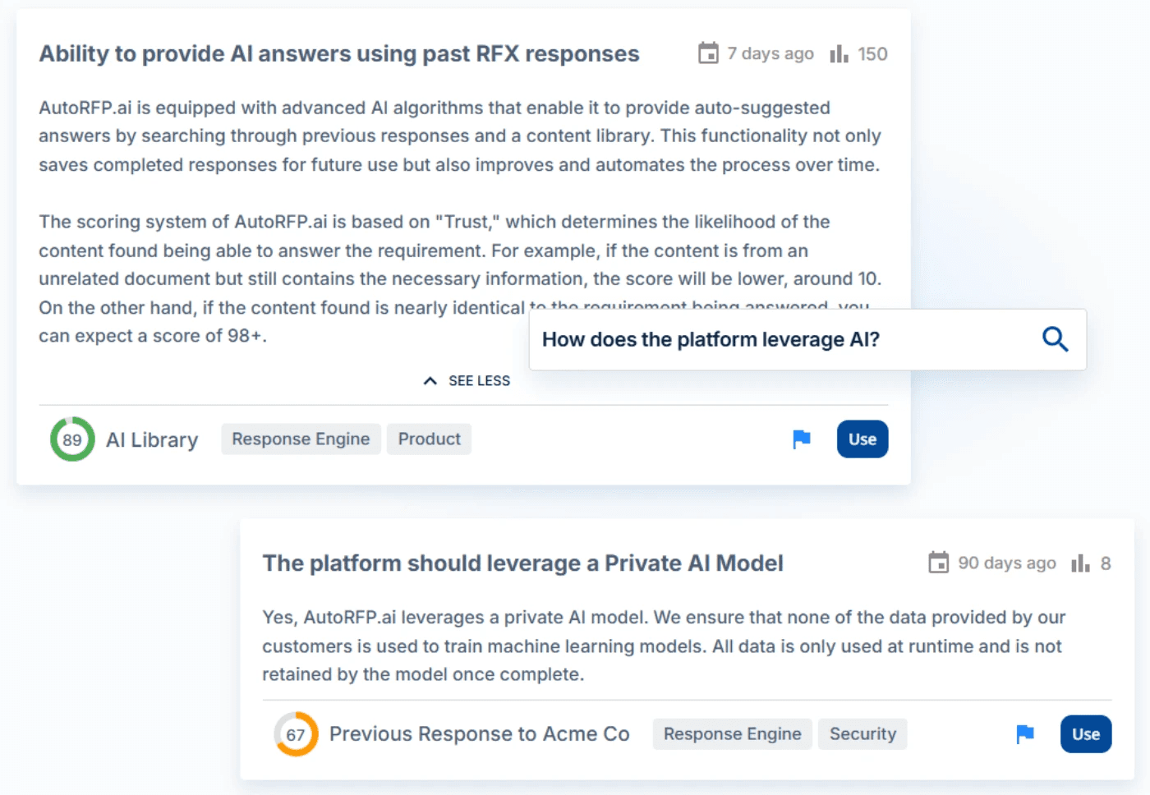Screen dimensions: 1150x795
Task: Open the Response Engine category on the second card
Action: pos(731,733)
